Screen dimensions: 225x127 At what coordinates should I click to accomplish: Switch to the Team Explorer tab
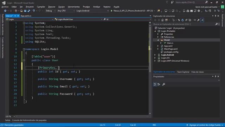[x=183, y=72]
